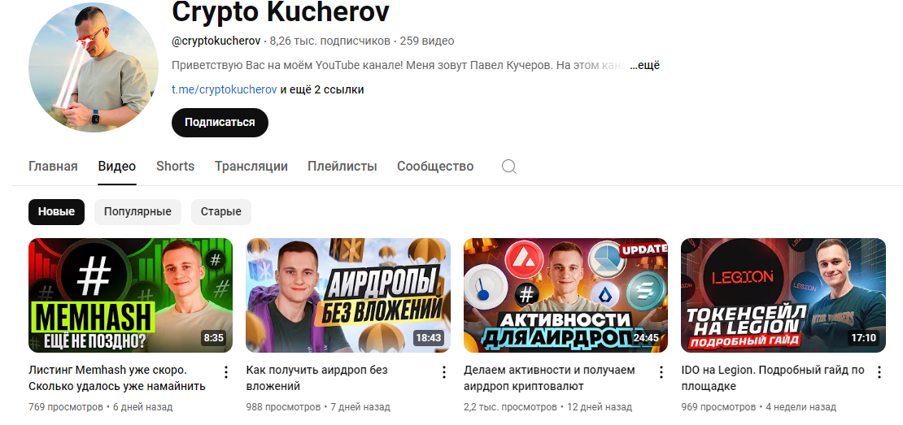Image resolution: width=903 pixels, height=425 pixels.
Task: Select the Старые sort chip
Action: (x=221, y=211)
